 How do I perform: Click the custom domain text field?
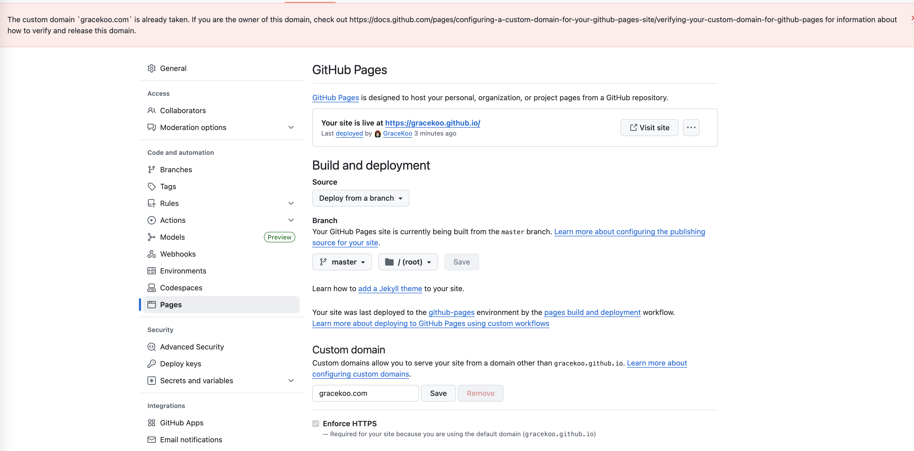(365, 393)
